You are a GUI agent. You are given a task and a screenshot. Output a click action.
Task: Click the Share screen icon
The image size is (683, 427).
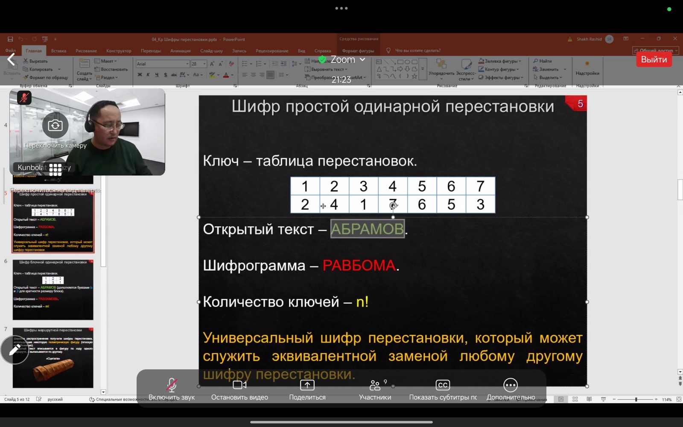coord(307,385)
